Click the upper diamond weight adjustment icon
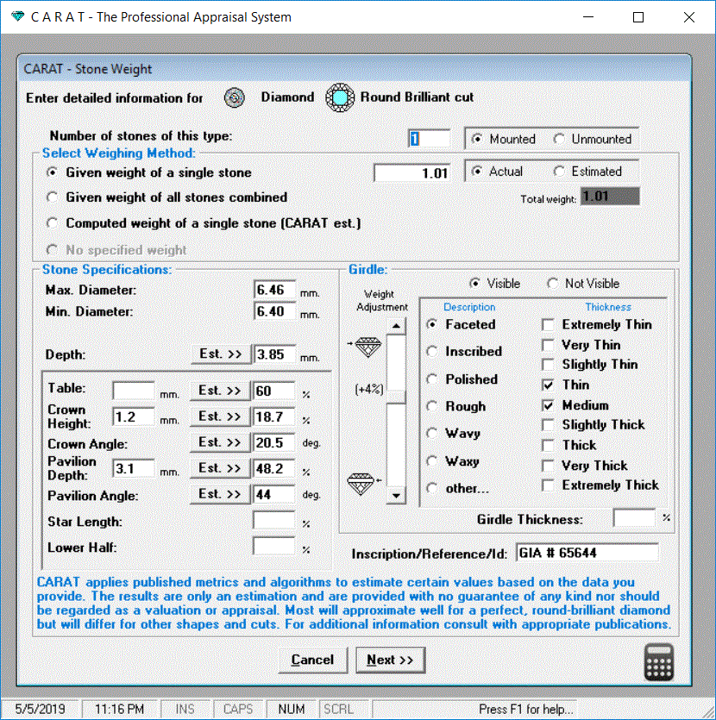The height and width of the screenshot is (720, 716). pyautogui.click(x=368, y=347)
